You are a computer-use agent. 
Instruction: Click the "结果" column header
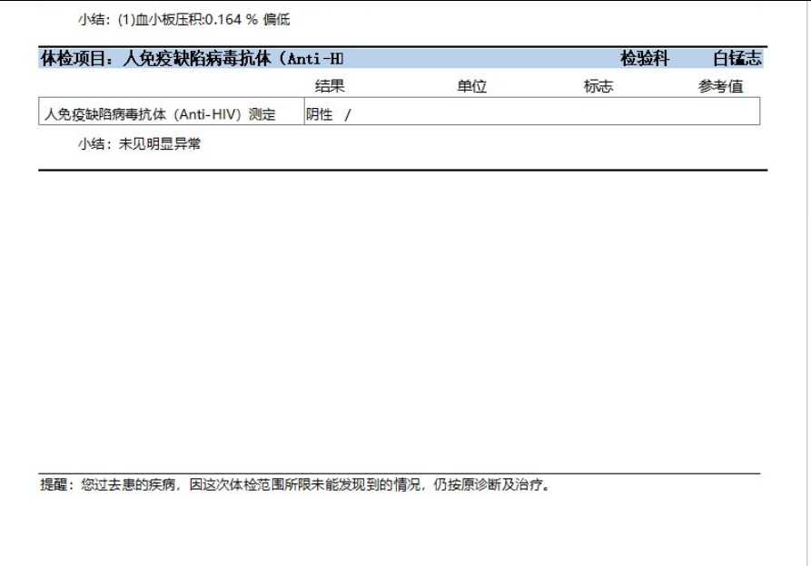(x=330, y=86)
